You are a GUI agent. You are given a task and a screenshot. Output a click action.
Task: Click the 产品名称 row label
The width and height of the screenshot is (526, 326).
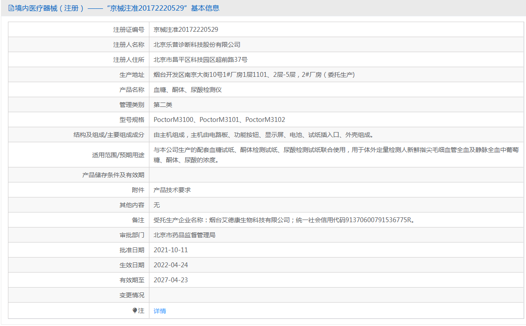[132, 90]
